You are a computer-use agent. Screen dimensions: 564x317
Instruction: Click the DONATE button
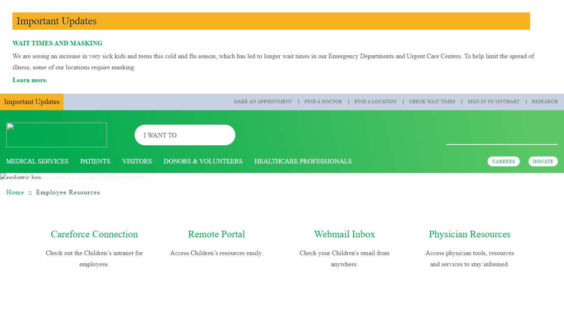pos(543,161)
